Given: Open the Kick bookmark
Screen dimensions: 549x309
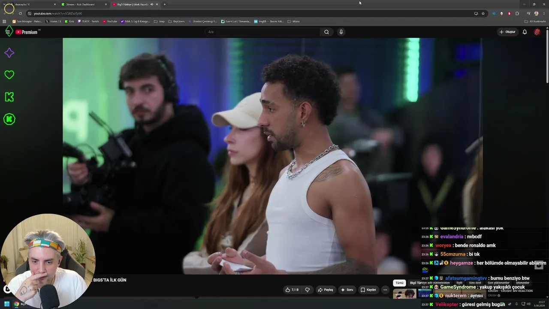Looking at the screenshot, I should [x=69, y=21].
